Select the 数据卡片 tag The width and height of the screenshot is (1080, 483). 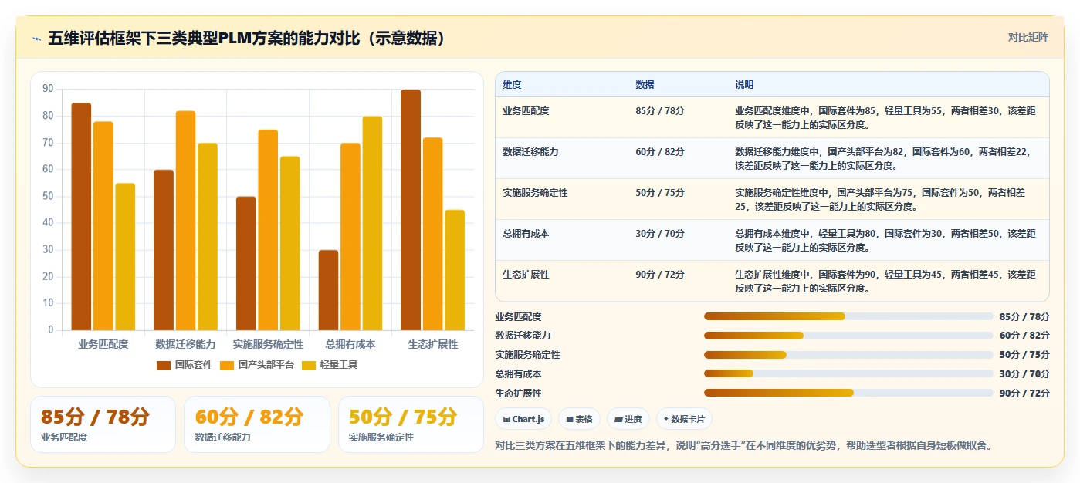tap(684, 419)
